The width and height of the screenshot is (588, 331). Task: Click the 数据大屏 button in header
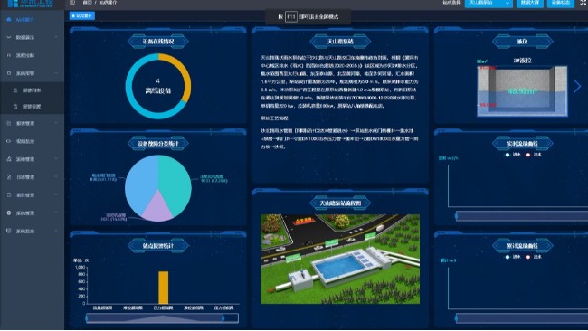coord(530,3)
